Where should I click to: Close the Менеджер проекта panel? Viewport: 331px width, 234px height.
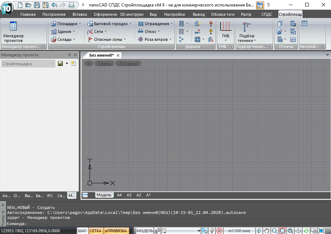[x=75, y=55]
